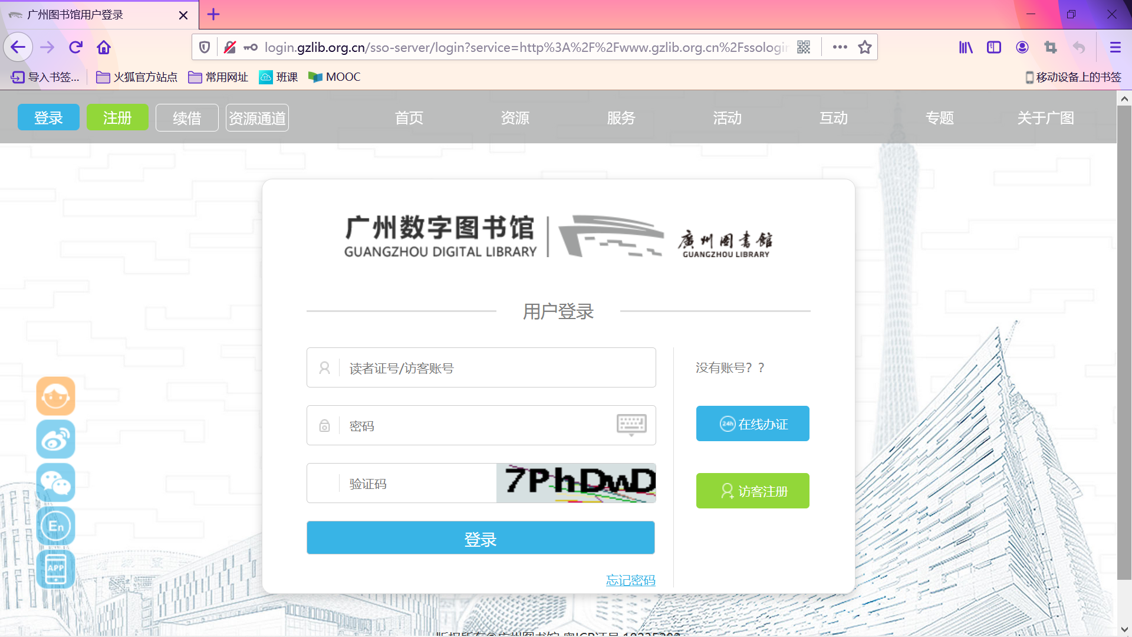Click the customer service face icon
This screenshot has height=637, width=1132.
coord(55,396)
